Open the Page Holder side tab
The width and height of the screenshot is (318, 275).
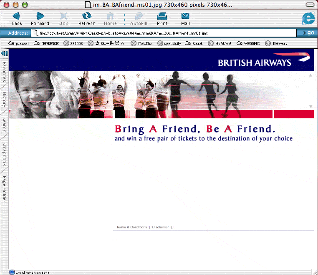tap(4, 189)
